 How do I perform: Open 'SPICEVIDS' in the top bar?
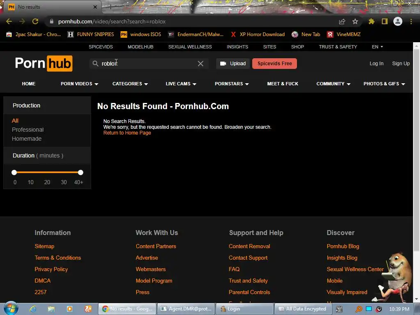101,47
